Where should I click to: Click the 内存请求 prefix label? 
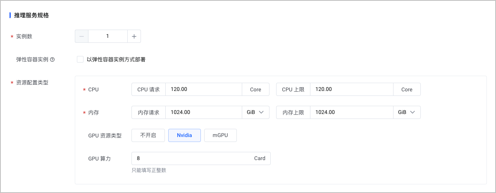click(x=148, y=112)
